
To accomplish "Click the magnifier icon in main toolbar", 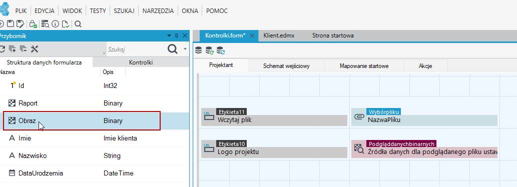I will 78,23.
